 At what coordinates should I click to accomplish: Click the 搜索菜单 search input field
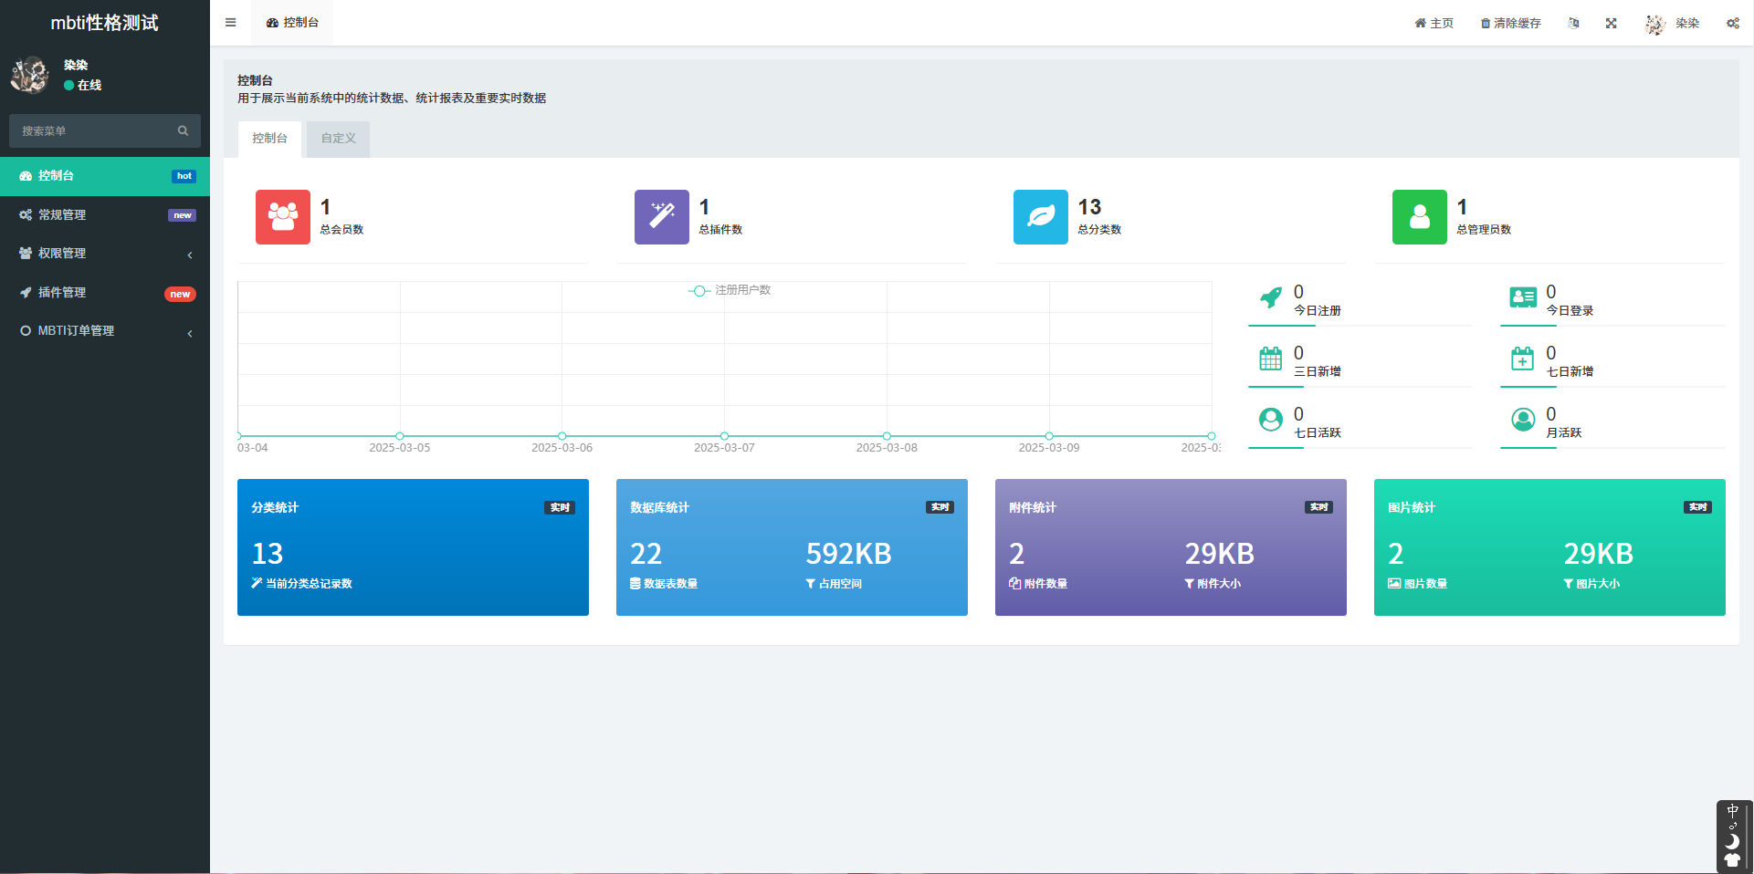(96, 131)
